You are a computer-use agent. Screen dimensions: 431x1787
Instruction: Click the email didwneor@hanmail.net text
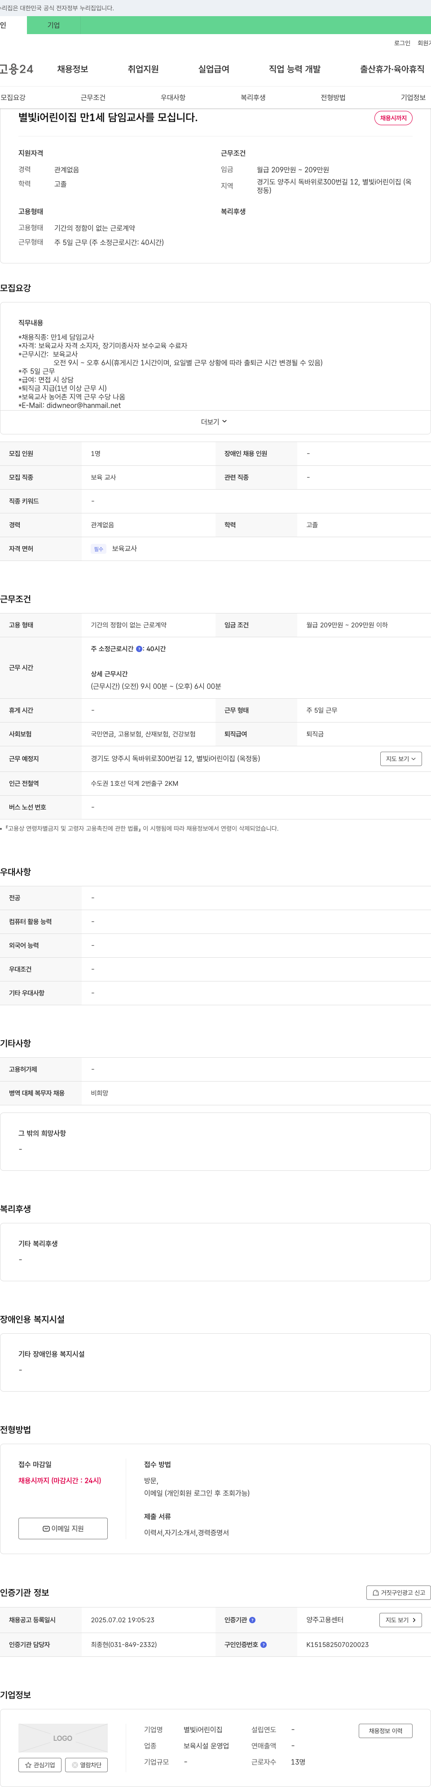[x=84, y=406]
